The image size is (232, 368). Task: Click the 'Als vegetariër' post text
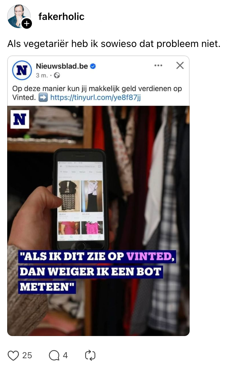pos(114,44)
